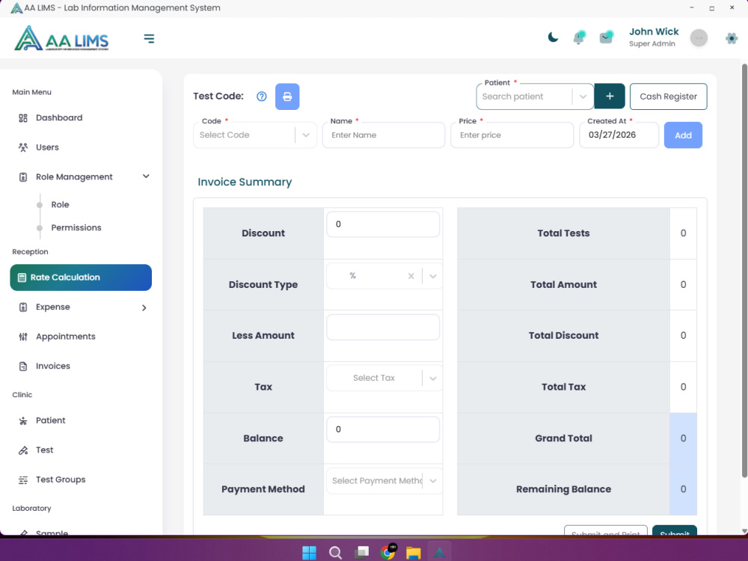Add new patient plus button
Image resolution: width=748 pixels, height=561 pixels.
(x=610, y=96)
